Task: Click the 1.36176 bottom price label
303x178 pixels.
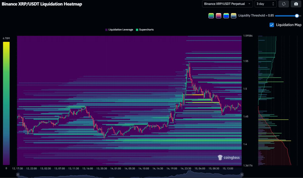Action: tap(247, 165)
